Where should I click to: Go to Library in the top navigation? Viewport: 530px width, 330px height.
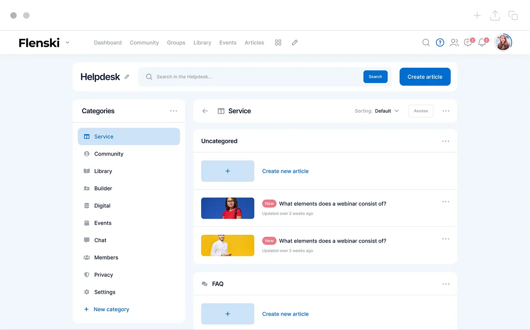click(202, 42)
